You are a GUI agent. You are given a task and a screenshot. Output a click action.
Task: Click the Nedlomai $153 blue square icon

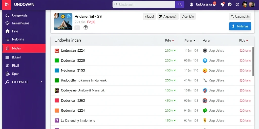[57, 71]
